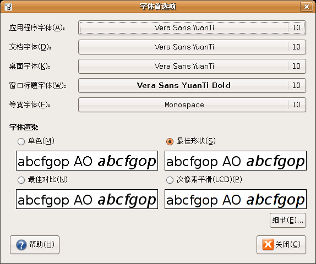The height and width of the screenshot is (264, 316).
Task: Open the 文档字体 font selector
Action: coord(192,47)
